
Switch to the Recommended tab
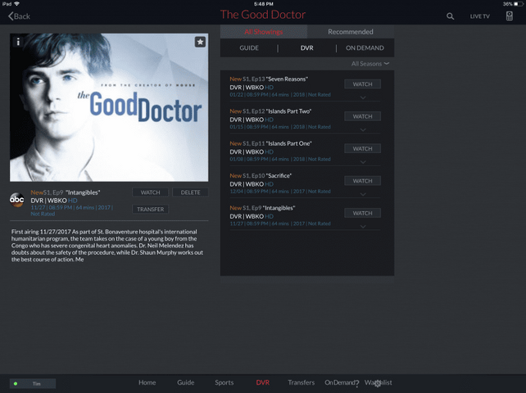click(350, 31)
